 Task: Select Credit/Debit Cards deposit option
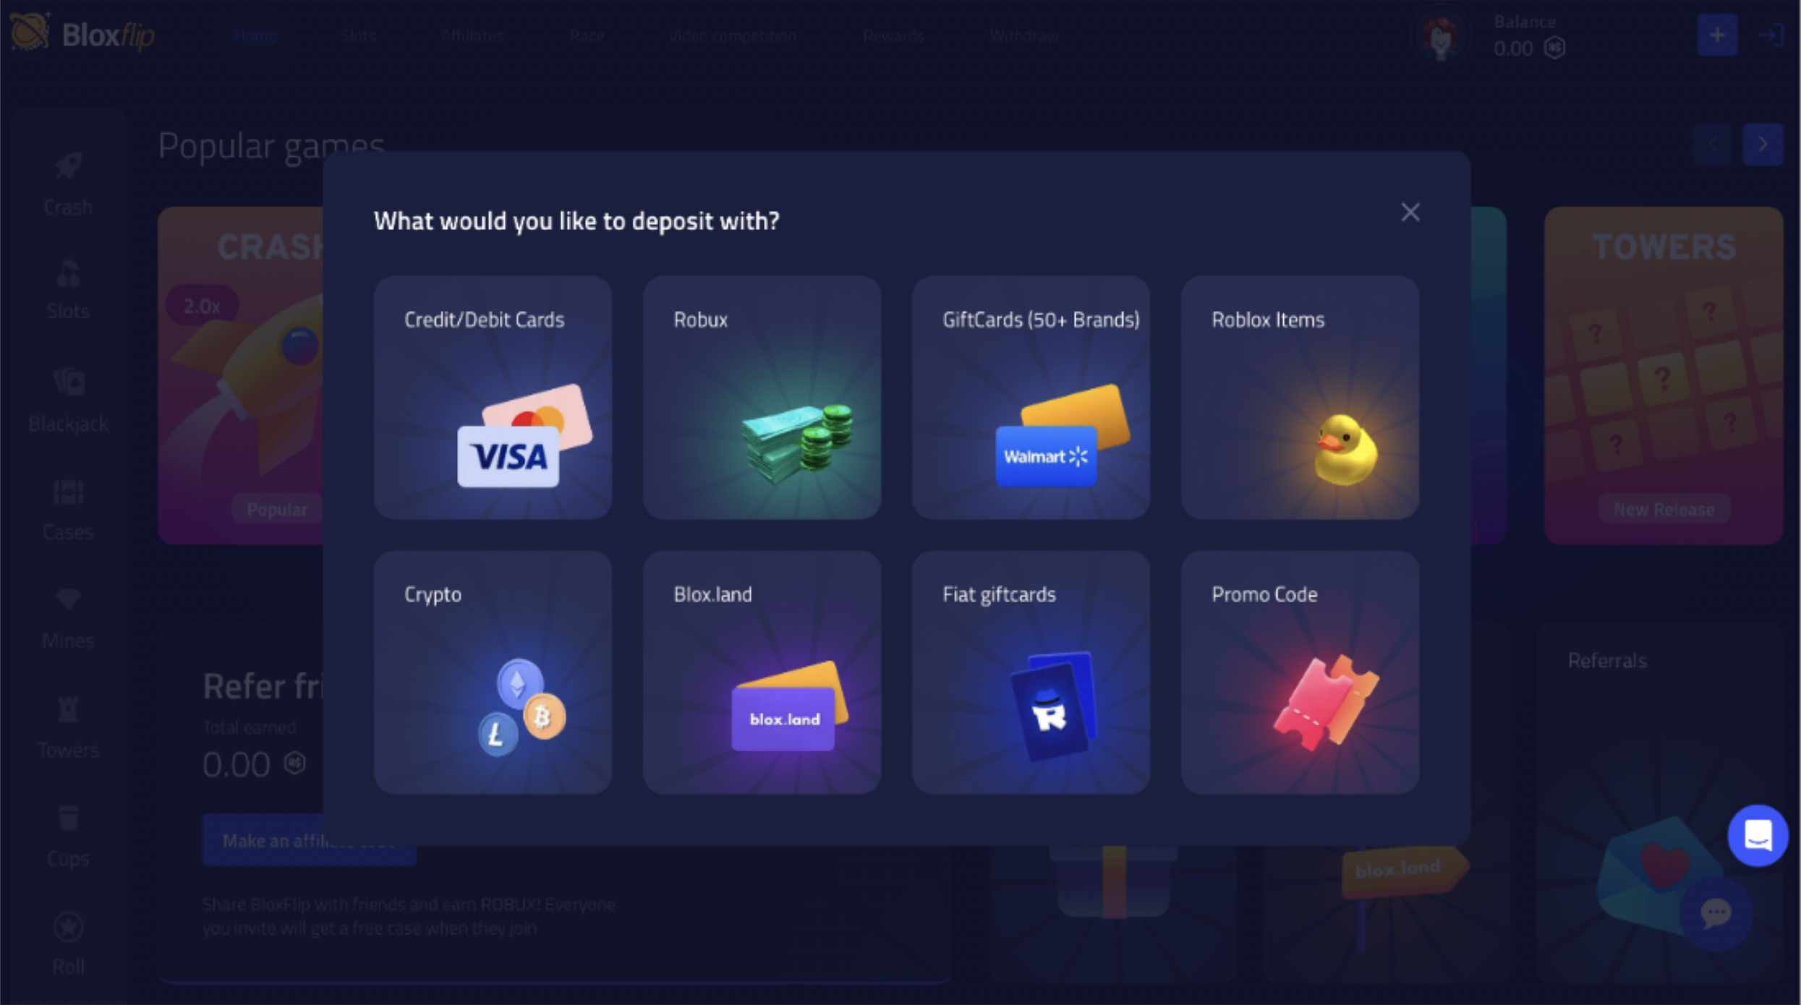(493, 397)
